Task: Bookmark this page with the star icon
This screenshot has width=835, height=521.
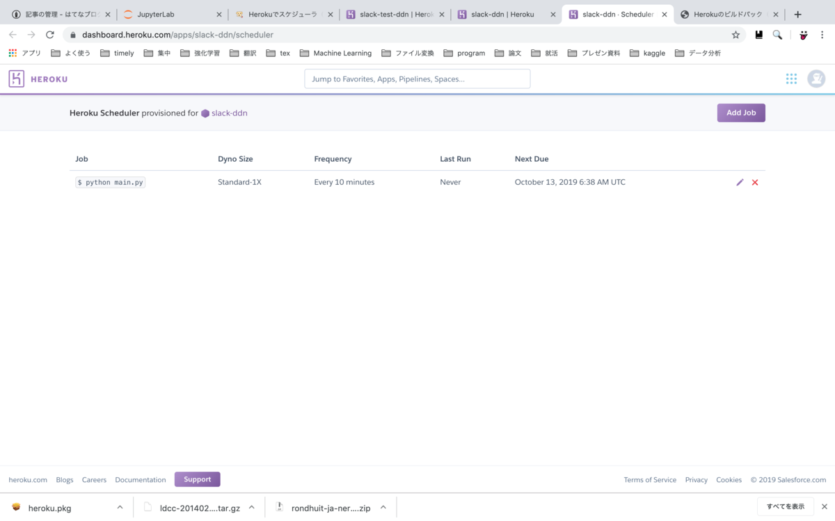Action: (735, 35)
